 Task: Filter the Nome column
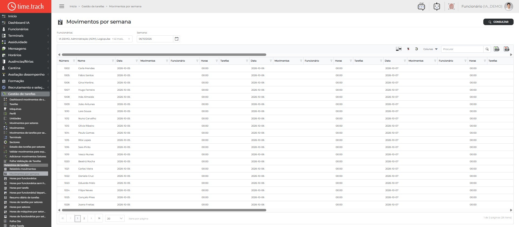point(113,61)
